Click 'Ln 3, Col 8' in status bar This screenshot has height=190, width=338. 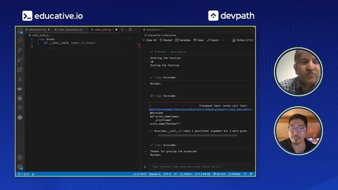pos(139,174)
